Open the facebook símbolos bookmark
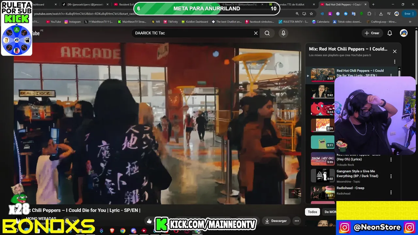Screen dimensions: 418x235 coord(259,22)
